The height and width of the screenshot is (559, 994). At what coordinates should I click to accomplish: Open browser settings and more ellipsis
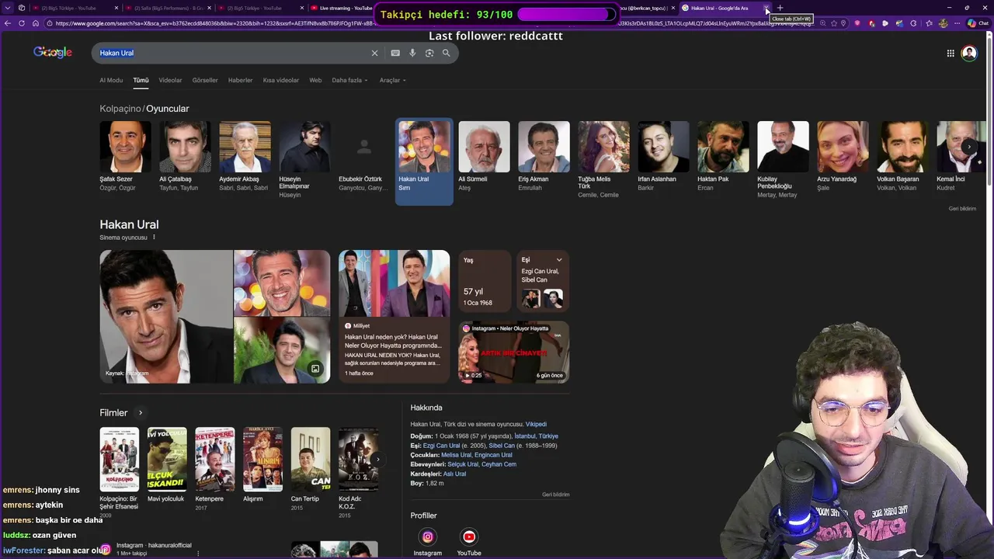[957, 23]
